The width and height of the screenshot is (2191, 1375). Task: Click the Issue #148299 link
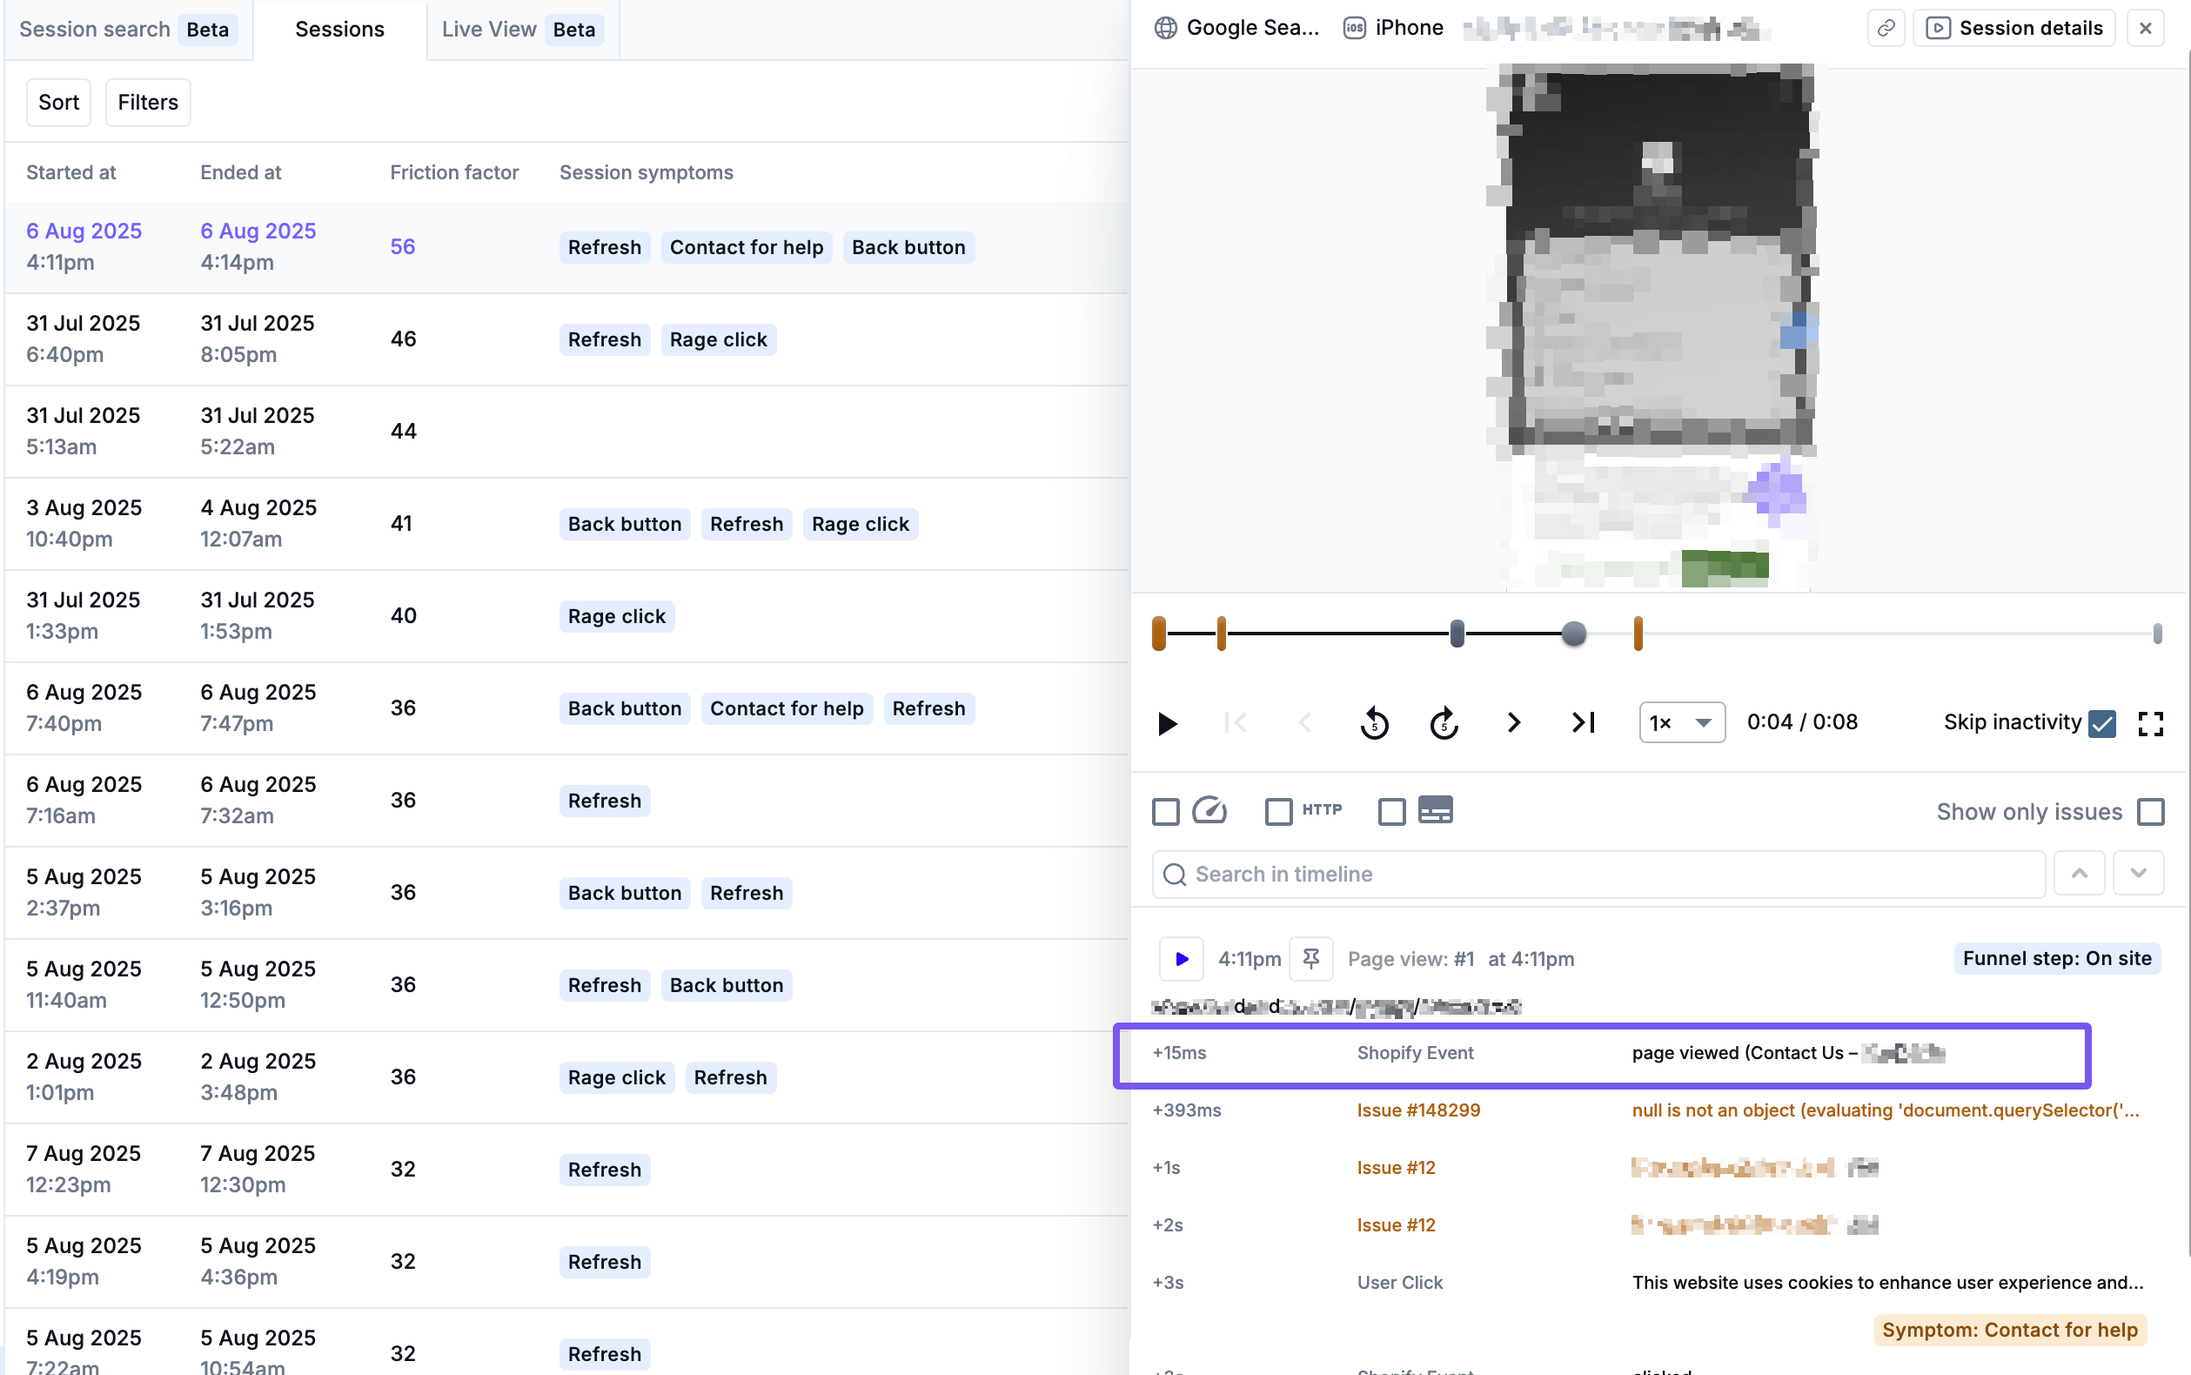(x=1419, y=1110)
